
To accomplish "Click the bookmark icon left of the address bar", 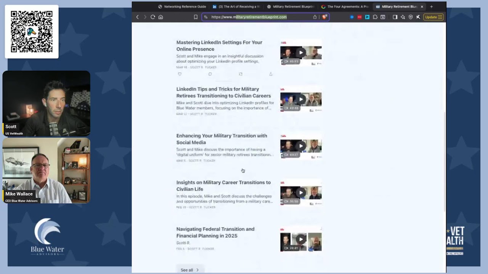I will 196,17.
